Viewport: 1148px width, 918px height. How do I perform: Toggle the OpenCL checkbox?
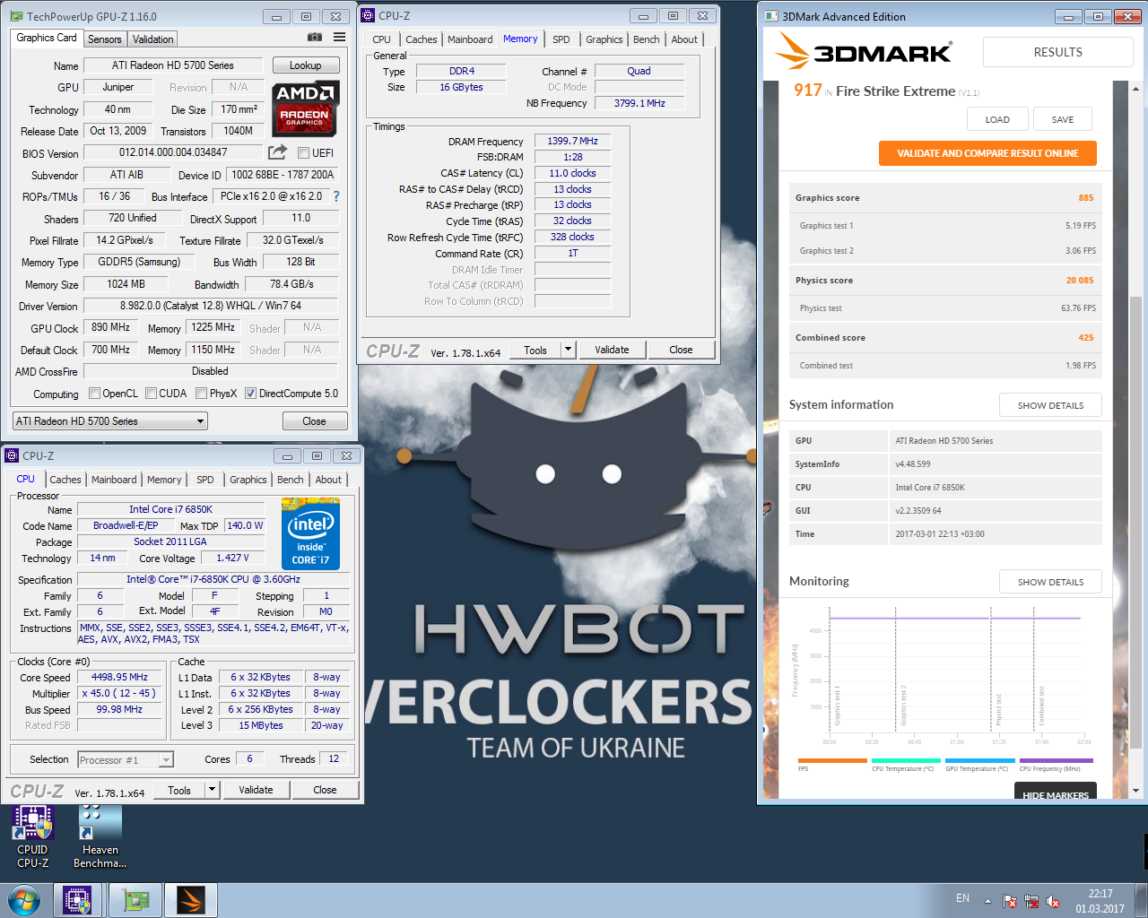coord(94,394)
